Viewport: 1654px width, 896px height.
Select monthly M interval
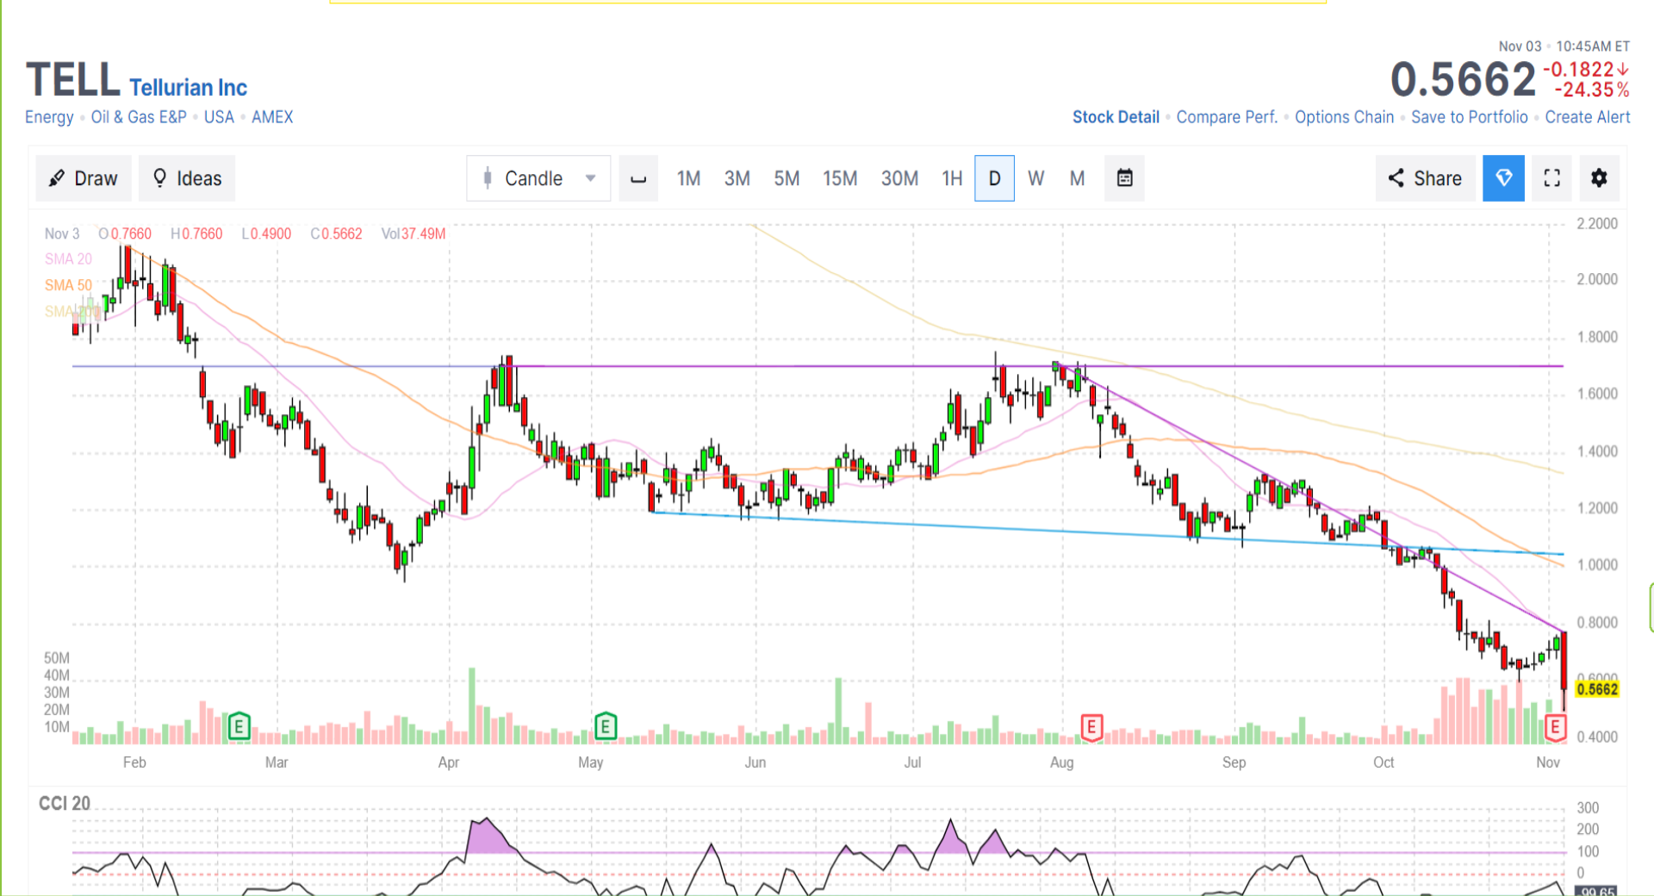(1077, 178)
